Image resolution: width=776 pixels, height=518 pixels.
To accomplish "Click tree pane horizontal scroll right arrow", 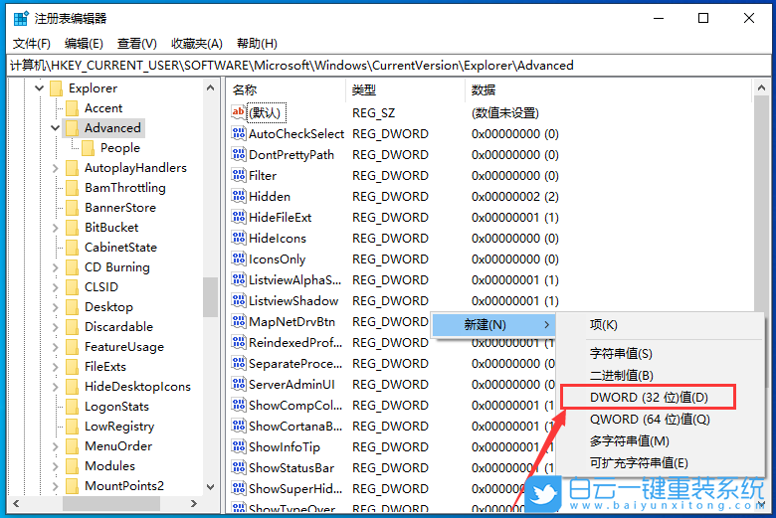I will (x=194, y=504).
